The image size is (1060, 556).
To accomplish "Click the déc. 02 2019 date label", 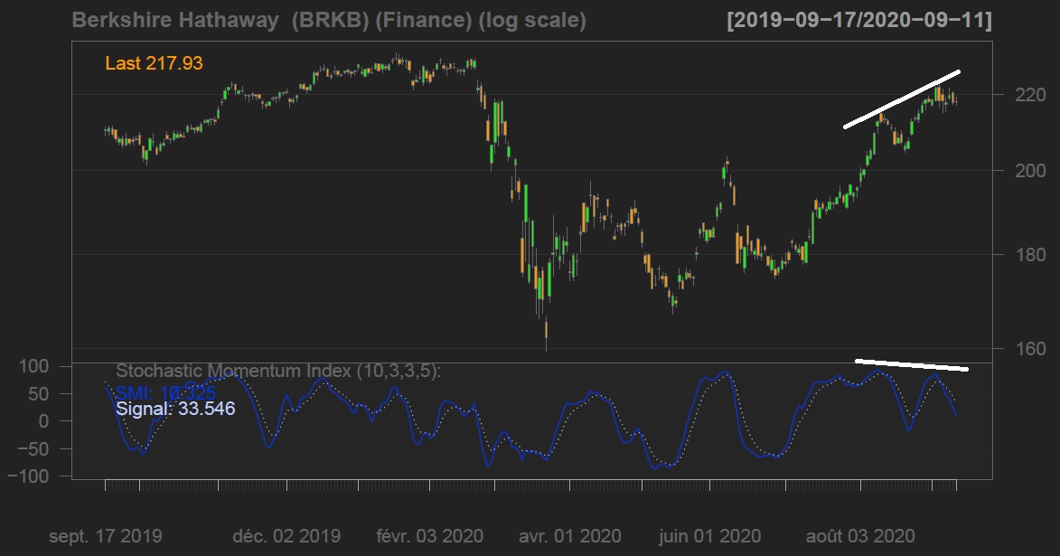I will click(286, 537).
